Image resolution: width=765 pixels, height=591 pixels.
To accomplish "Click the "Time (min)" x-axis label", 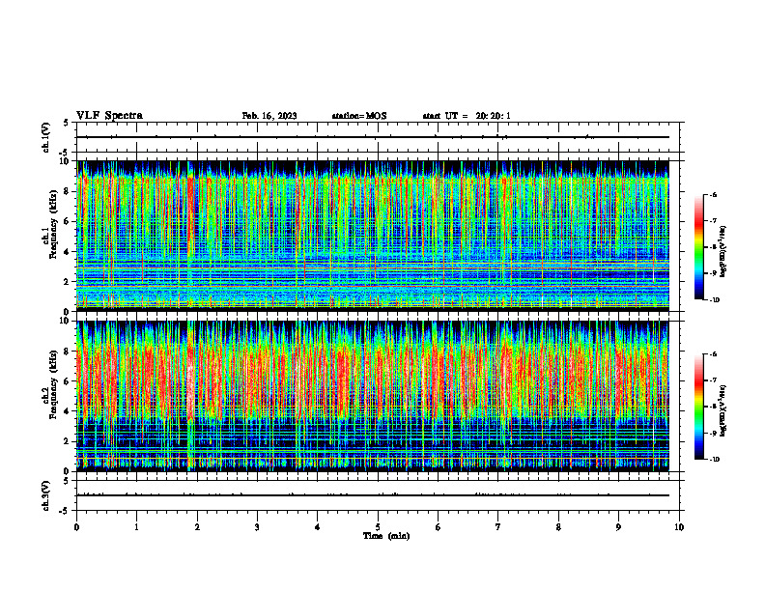I will [x=386, y=536].
